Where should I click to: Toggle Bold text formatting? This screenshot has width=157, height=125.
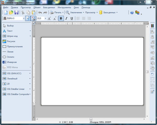click(61, 18)
